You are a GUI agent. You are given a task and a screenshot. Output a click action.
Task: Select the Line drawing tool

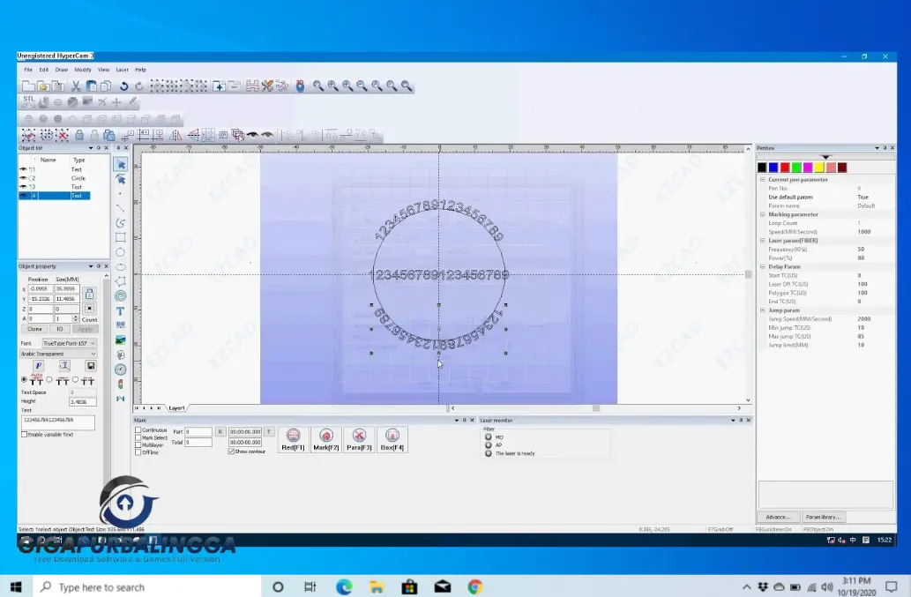[120, 208]
